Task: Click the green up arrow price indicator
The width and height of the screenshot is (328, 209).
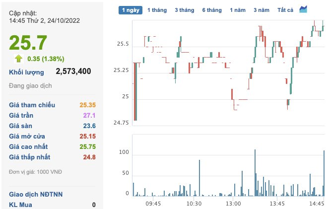Action: pos(18,59)
